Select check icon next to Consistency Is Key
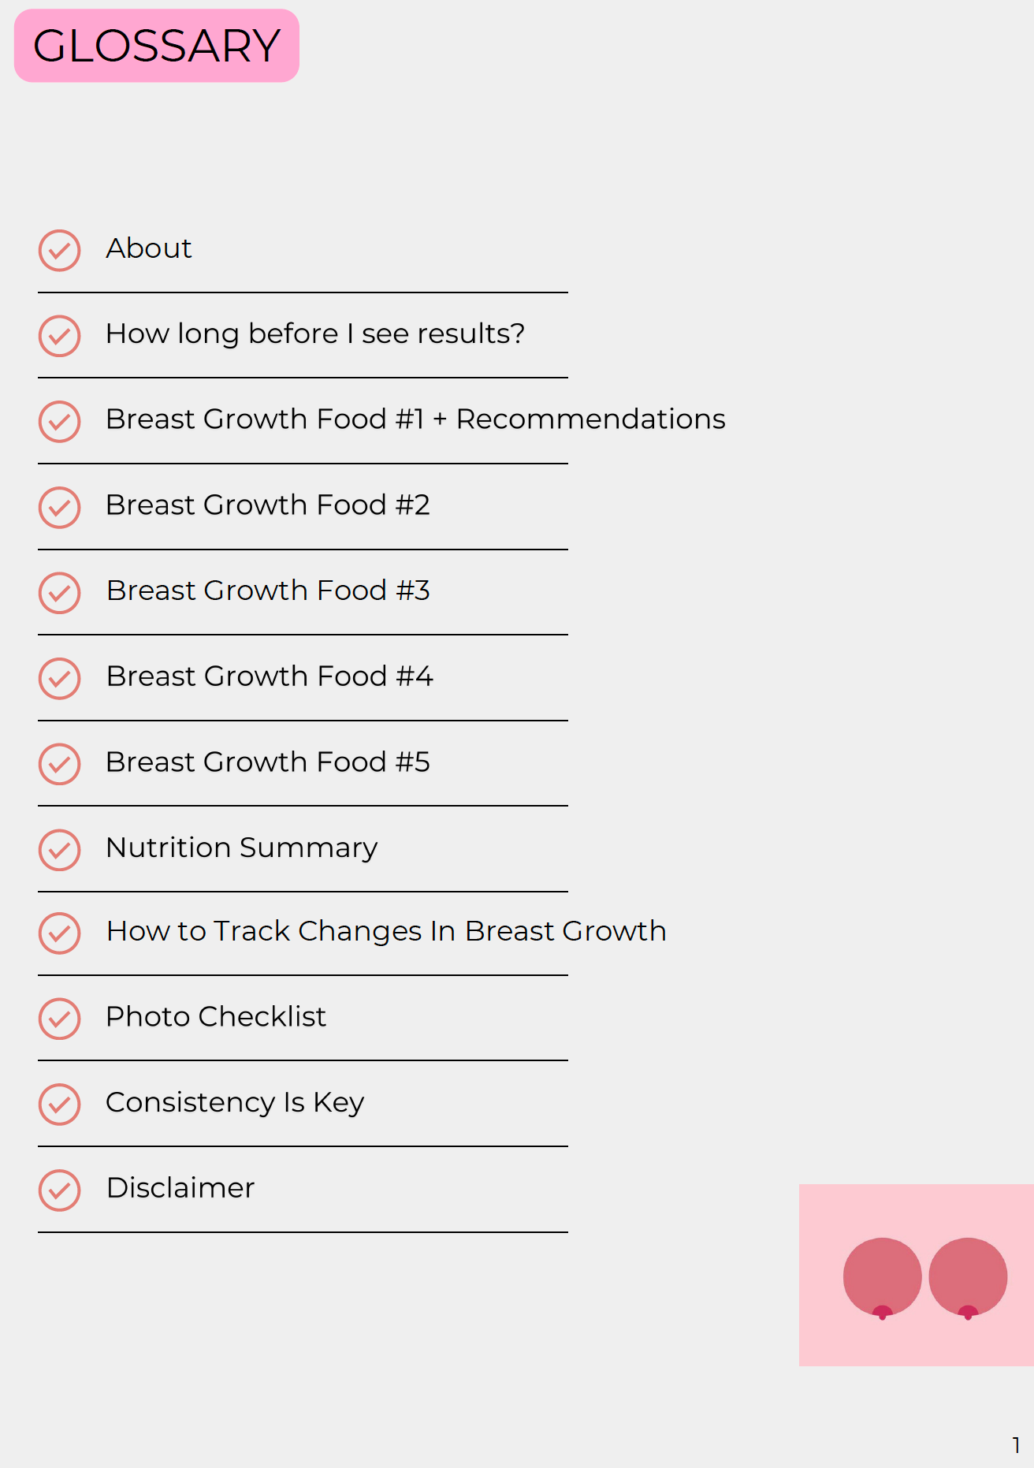The height and width of the screenshot is (1468, 1034). point(60,1105)
